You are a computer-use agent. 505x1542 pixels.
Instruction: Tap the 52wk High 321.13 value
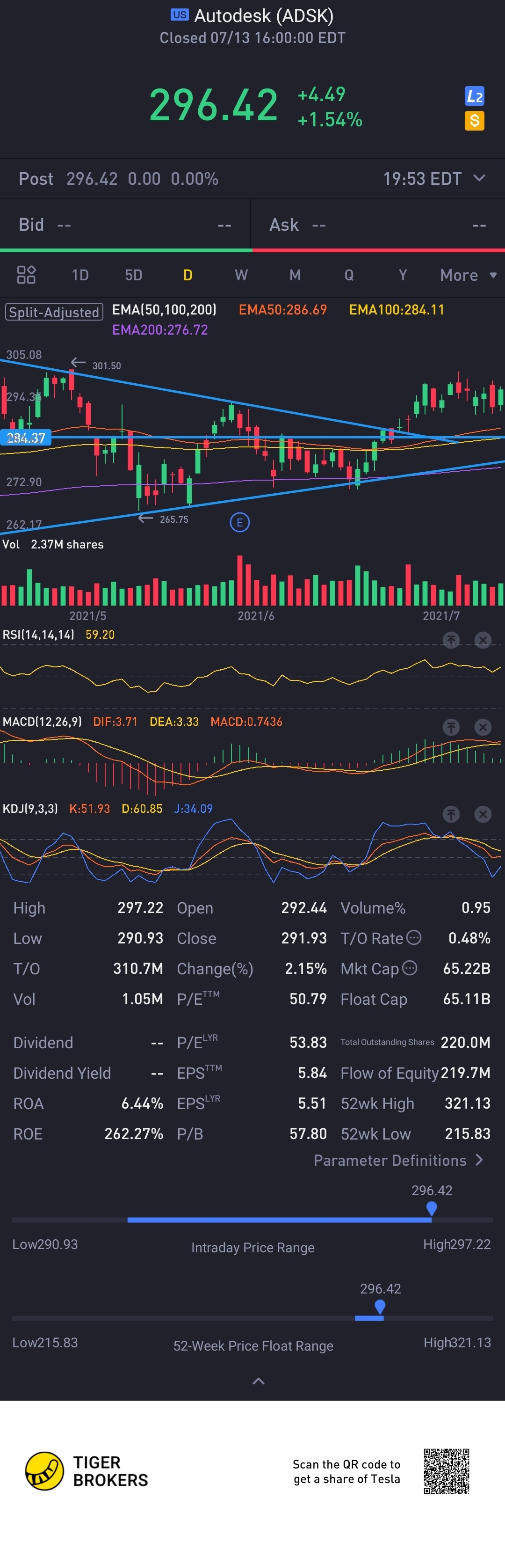467,1103
